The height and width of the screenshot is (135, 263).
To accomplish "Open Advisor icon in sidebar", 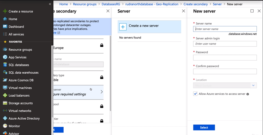I will [x=5, y=133].
